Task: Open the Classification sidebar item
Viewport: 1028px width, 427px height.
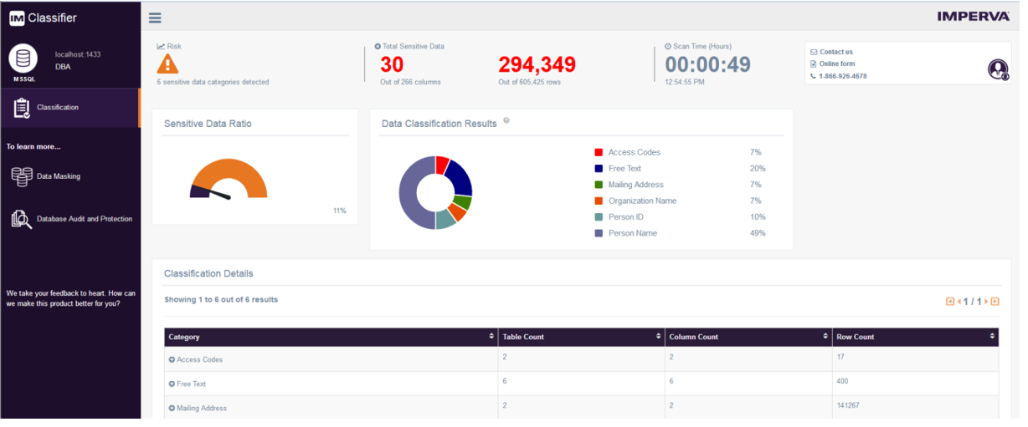Action: click(x=58, y=108)
